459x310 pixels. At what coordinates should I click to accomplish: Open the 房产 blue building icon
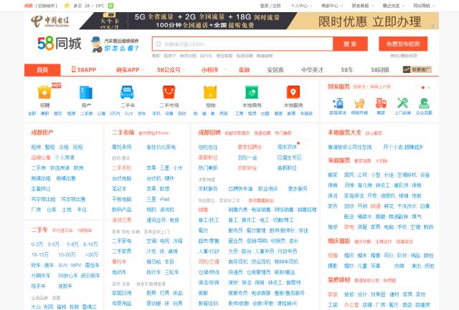point(86,92)
